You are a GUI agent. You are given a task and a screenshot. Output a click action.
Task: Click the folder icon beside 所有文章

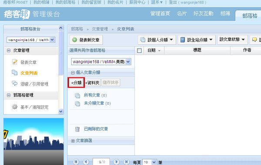click(77, 95)
